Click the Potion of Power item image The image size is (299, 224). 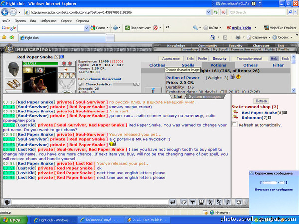tap(153, 90)
